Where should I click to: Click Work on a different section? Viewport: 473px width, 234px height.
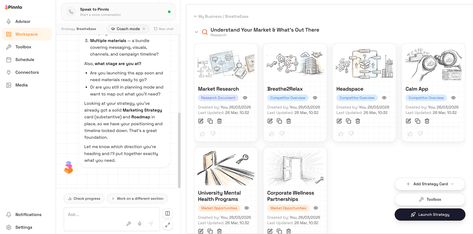[x=137, y=199]
